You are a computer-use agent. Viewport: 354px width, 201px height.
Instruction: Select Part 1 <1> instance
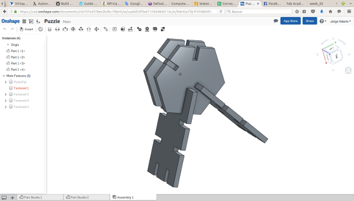pos(18,51)
